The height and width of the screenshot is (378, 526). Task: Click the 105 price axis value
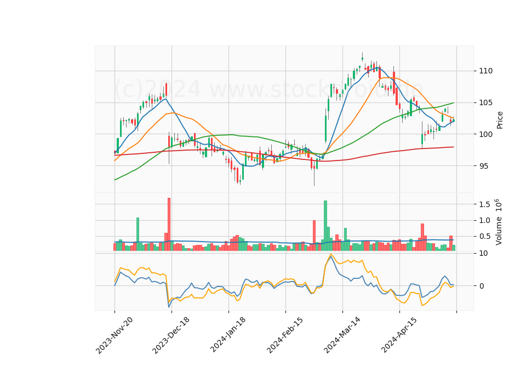(486, 102)
